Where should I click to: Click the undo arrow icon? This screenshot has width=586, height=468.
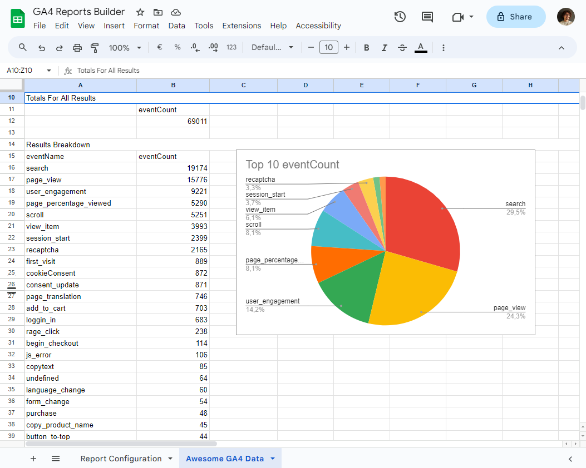[41, 48]
